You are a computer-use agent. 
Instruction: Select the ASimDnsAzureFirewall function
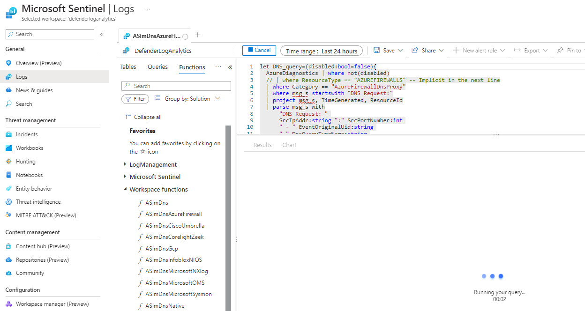[x=173, y=214]
